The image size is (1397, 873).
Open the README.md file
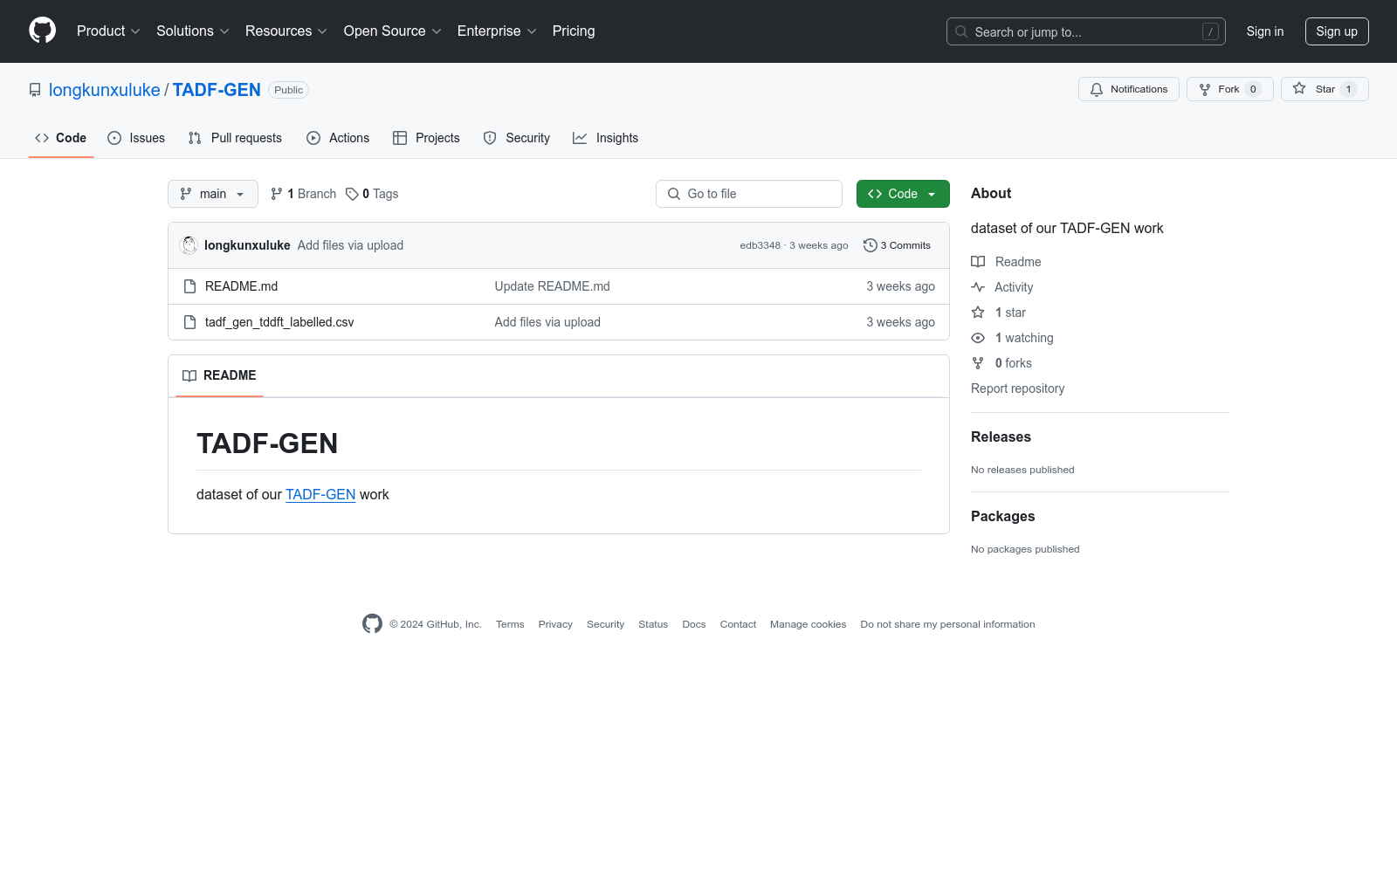[241, 286]
